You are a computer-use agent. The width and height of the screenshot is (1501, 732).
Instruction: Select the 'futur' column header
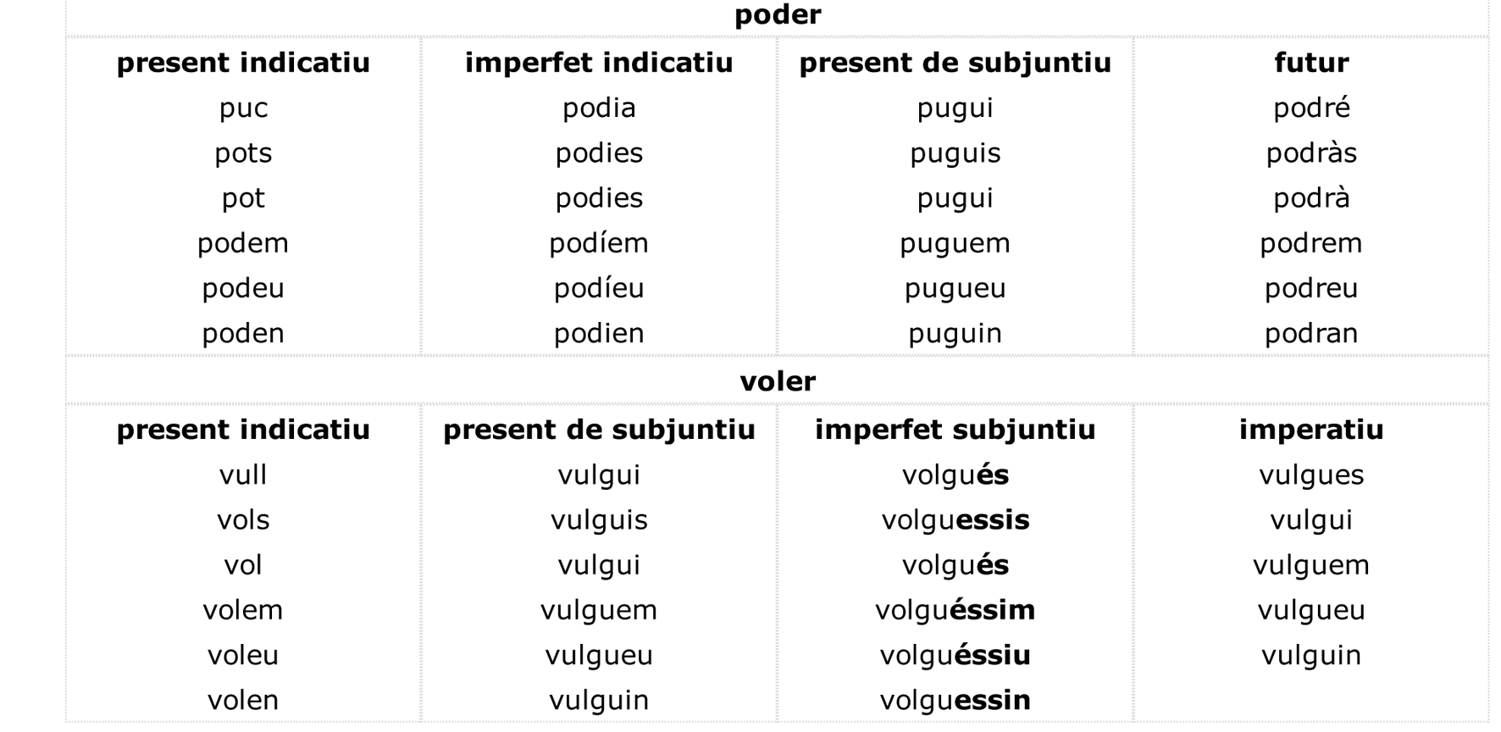click(x=1310, y=63)
